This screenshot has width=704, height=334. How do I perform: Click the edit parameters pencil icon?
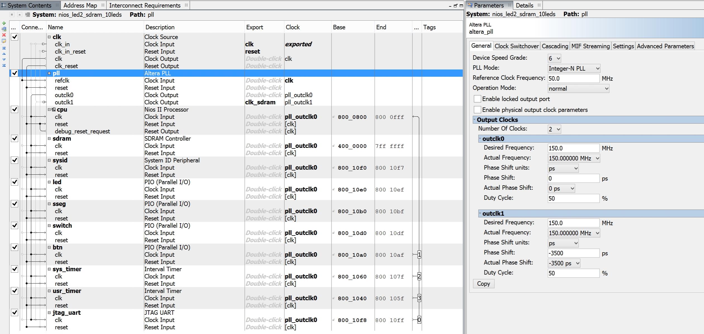4,41
